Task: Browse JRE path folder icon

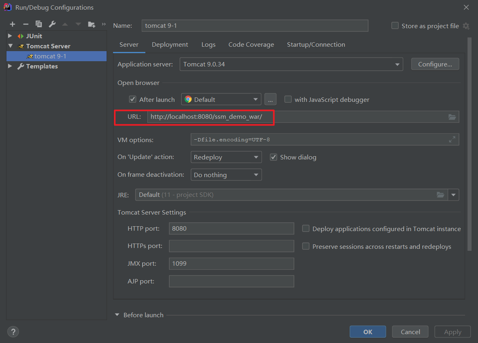Action: click(440, 194)
